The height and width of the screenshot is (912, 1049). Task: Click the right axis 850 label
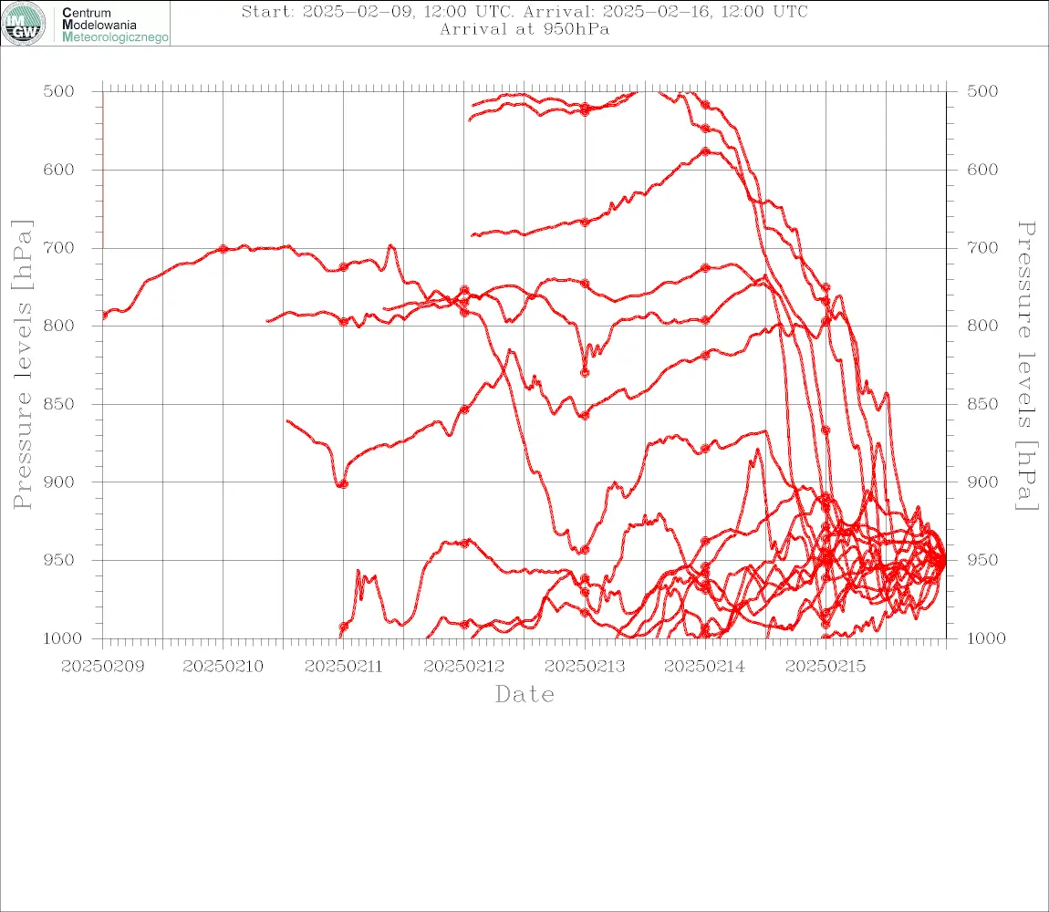982,403
